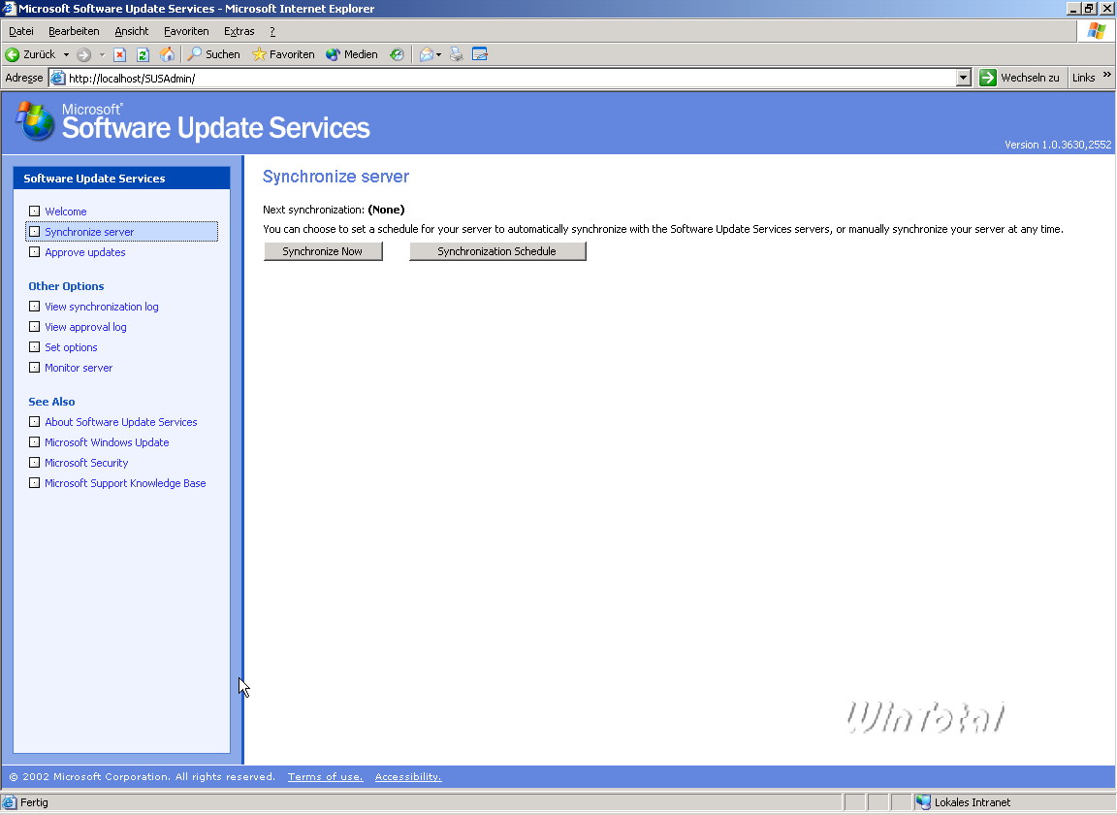The height and width of the screenshot is (815, 1117).
Task: Click the bullet box beside Approve updates
Action: point(34,251)
